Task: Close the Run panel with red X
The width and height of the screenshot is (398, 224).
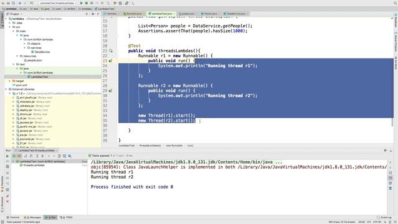Action: click(x=7, y=202)
